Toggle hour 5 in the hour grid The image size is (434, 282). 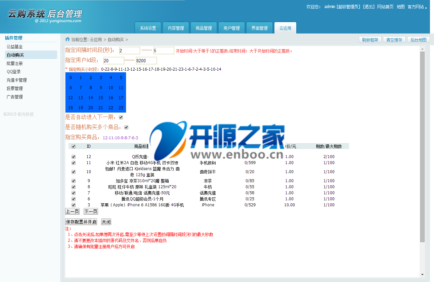pyautogui.click(x=121, y=78)
